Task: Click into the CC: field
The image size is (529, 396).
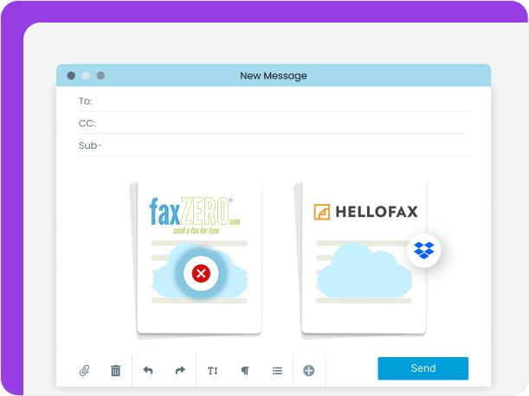Action: [x=274, y=124]
